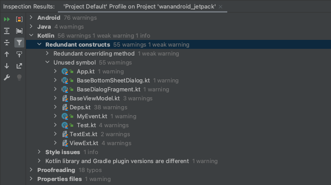Select the TextExt.kt 2 warnings row
The width and height of the screenshot is (331, 185).
178,134
